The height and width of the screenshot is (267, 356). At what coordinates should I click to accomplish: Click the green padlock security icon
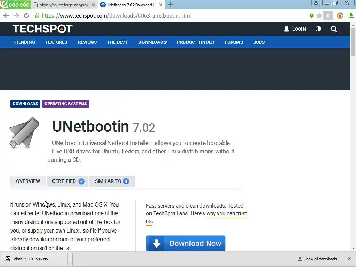(38, 16)
